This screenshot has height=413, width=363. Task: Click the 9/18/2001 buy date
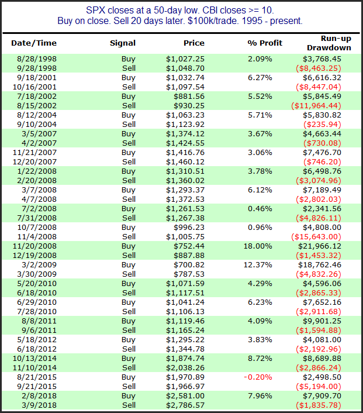[37, 77]
